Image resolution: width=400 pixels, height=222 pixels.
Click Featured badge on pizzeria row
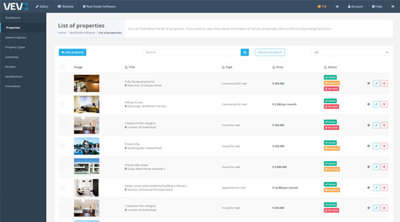coord(332,83)
